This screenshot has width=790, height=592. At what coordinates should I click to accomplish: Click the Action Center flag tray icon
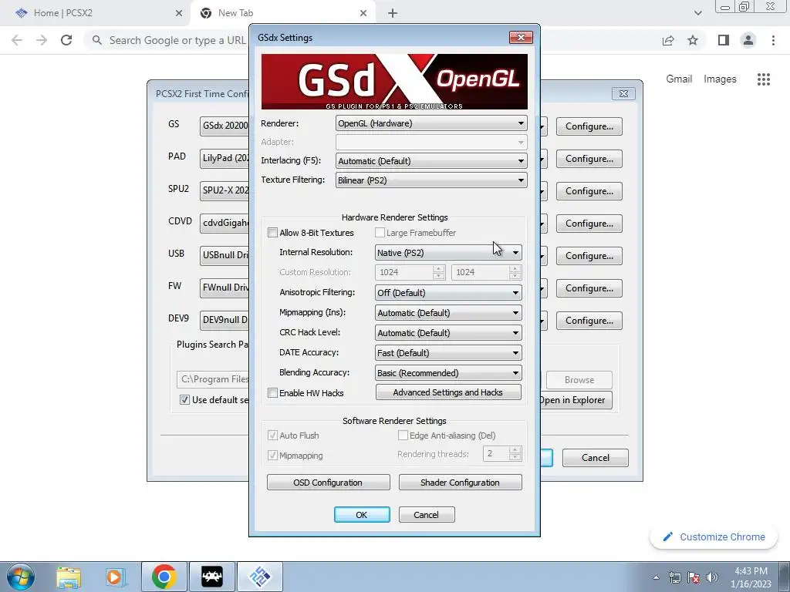tap(694, 577)
